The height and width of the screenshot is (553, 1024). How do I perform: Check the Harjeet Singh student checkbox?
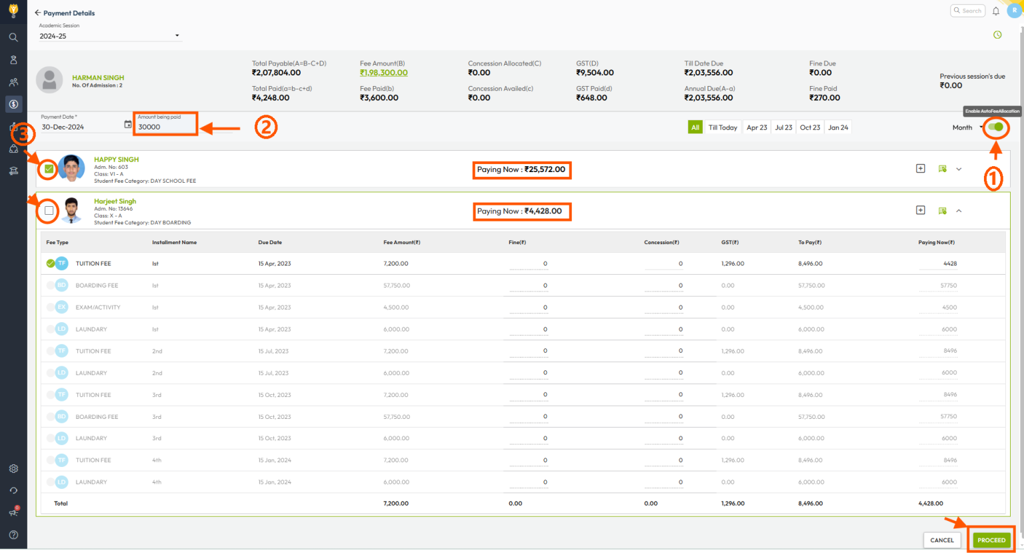point(49,211)
